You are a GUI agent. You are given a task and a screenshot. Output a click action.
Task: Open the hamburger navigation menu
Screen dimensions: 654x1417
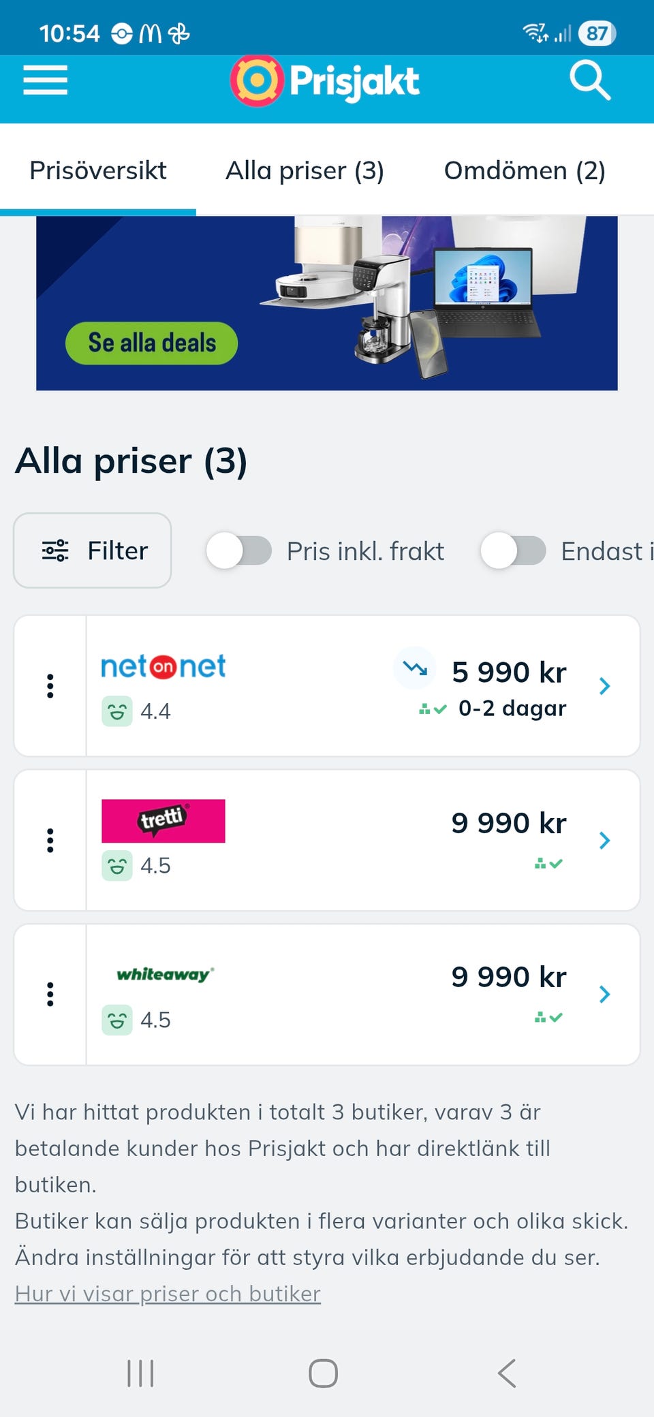point(45,80)
